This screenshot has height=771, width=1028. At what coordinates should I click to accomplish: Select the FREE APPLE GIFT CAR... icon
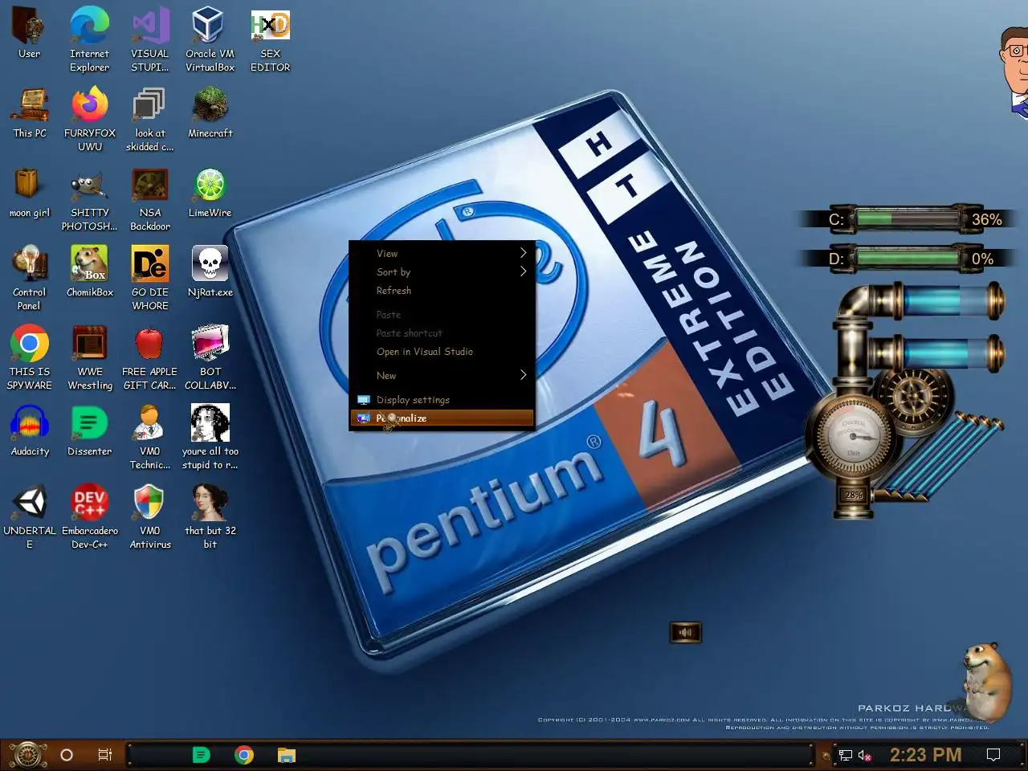click(x=150, y=357)
